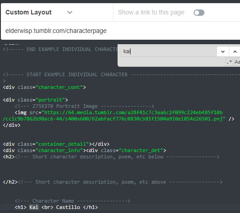Click the .pnj image filename line

click(x=114, y=119)
